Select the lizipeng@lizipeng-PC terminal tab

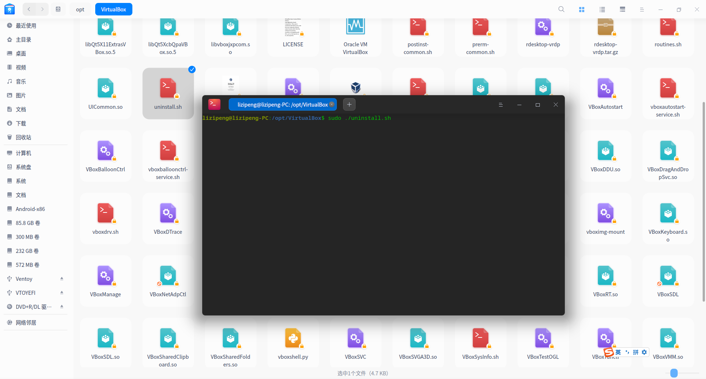281,105
